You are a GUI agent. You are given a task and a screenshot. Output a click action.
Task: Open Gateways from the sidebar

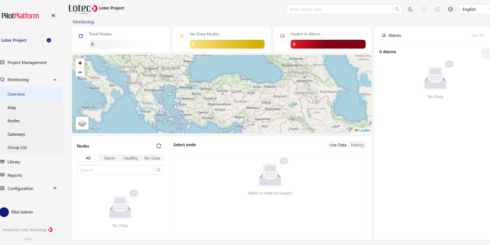(17, 134)
